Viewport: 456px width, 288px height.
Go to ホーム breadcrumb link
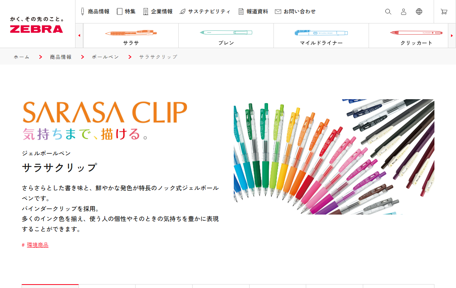coord(22,57)
